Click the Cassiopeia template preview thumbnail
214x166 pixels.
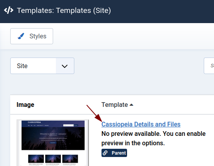(x=53, y=143)
